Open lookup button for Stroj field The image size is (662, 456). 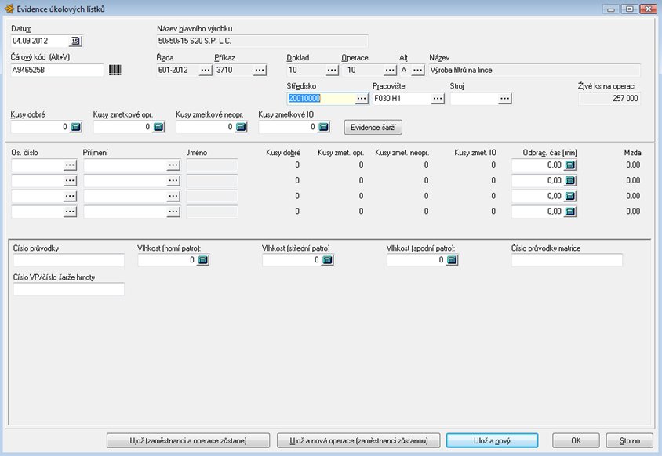505,99
